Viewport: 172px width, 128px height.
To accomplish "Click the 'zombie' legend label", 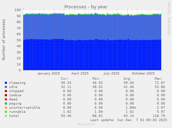I will 15,95.
